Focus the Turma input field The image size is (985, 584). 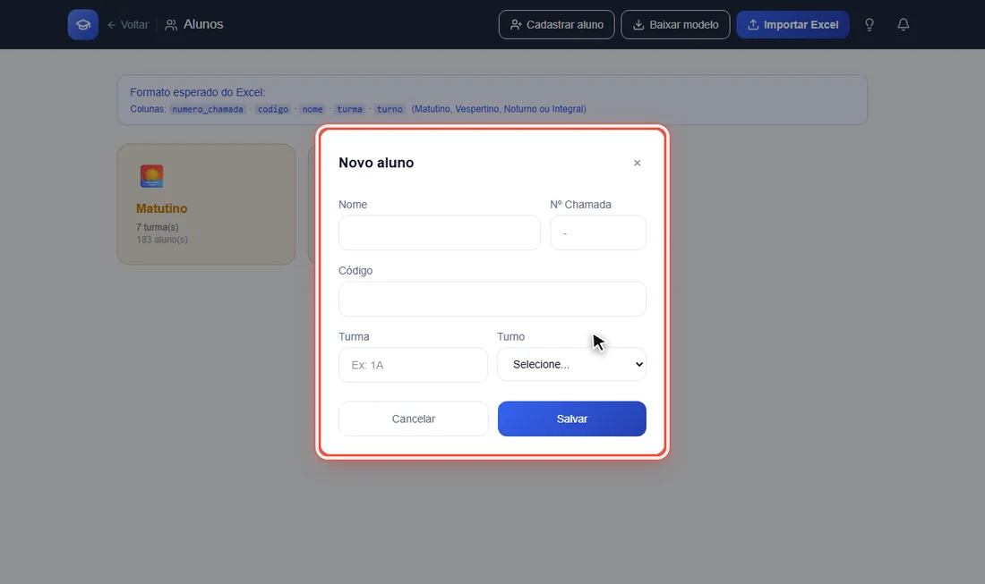click(x=413, y=365)
